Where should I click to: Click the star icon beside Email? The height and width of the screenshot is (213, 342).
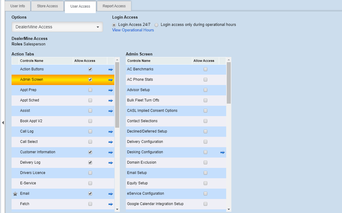(x=15, y=193)
